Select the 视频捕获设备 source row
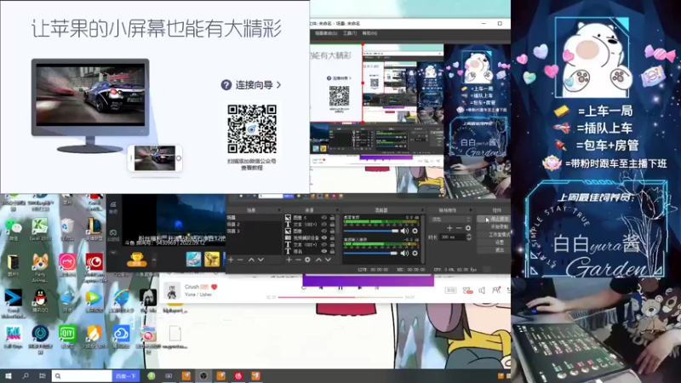The width and height of the screenshot is (681, 383). pos(311,237)
